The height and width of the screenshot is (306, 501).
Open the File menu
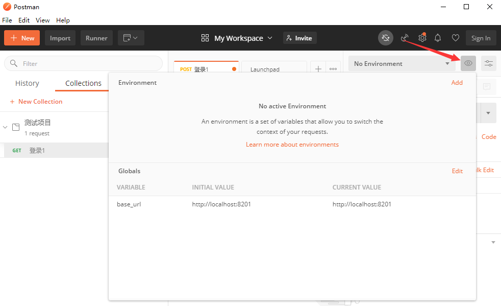[7, 20]
